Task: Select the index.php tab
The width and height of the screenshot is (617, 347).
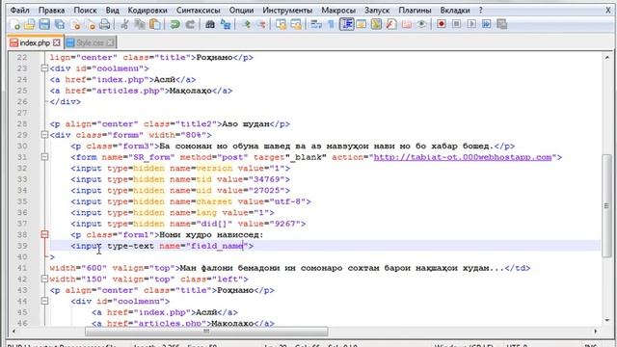Action: pyautogui.click(x=35, y=42)
